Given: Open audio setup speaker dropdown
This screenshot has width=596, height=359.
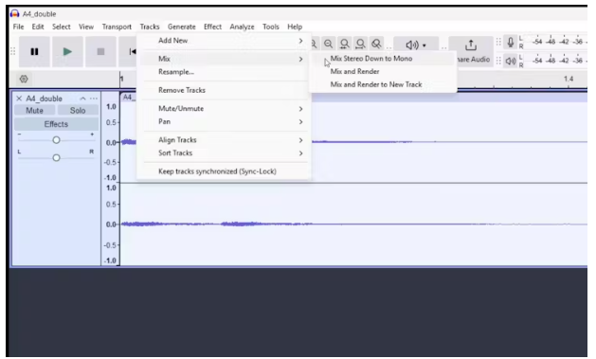Looking at the screenshot, I should coord(415,45).
